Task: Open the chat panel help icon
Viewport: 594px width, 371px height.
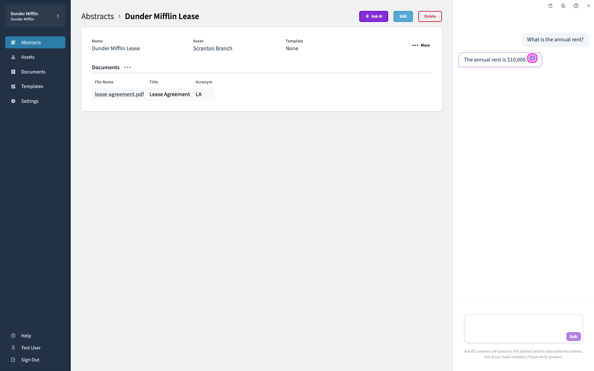Action: [576, 6]
